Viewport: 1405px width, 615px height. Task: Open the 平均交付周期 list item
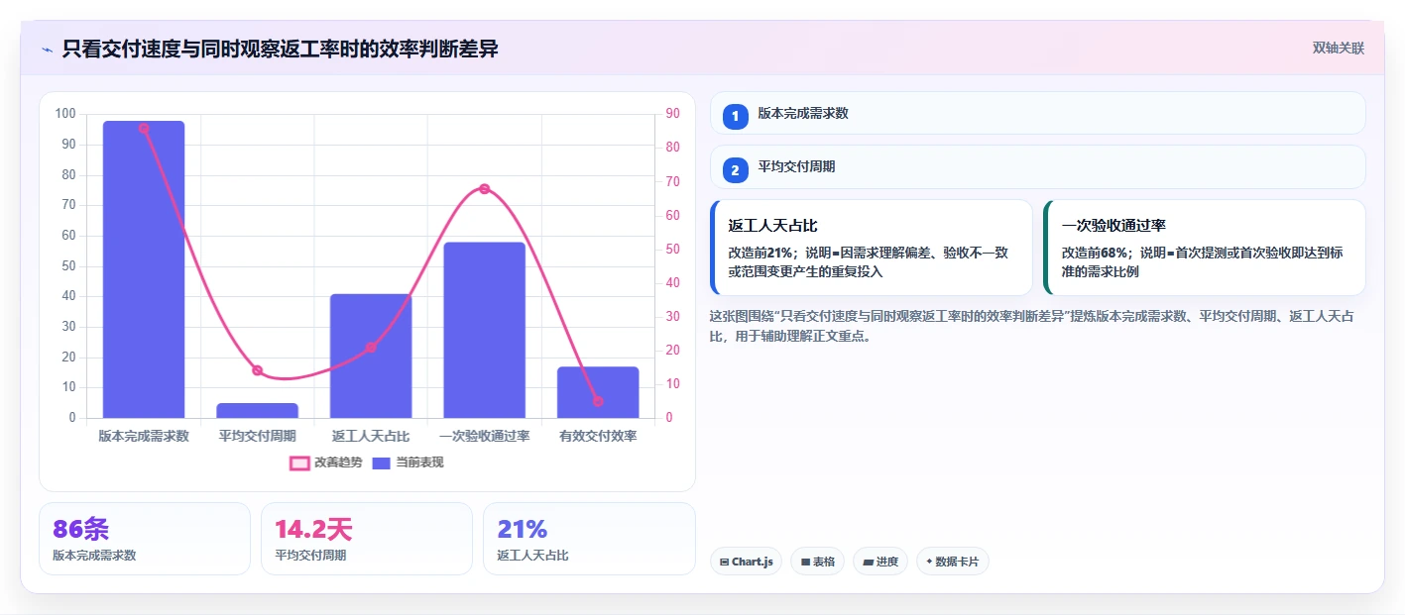pos(1038,167)
